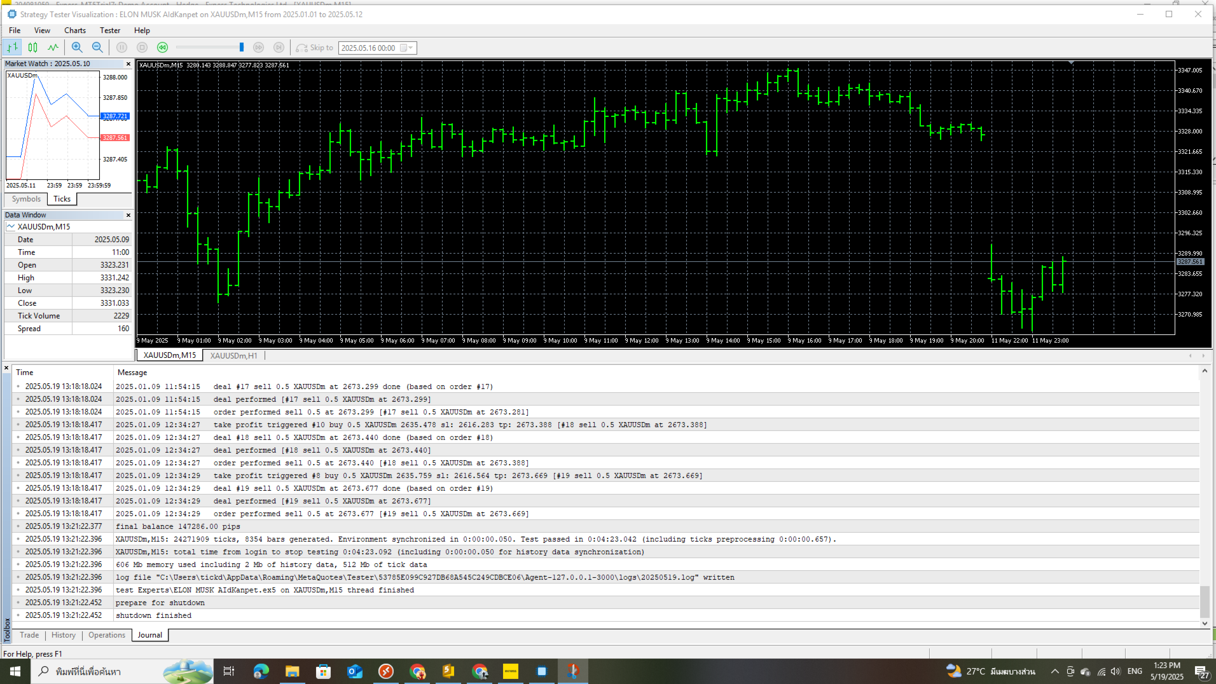The width and height of the screenshot is (1216, 684).
Task: Click the green rewind playback button
Action: click(x=163, y=47)
